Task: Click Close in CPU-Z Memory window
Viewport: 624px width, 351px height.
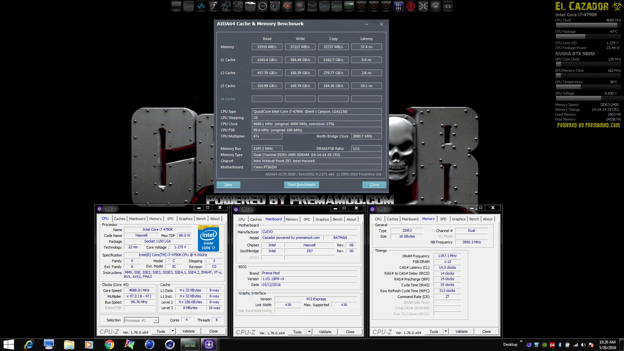Action: (x=487, y=331)
